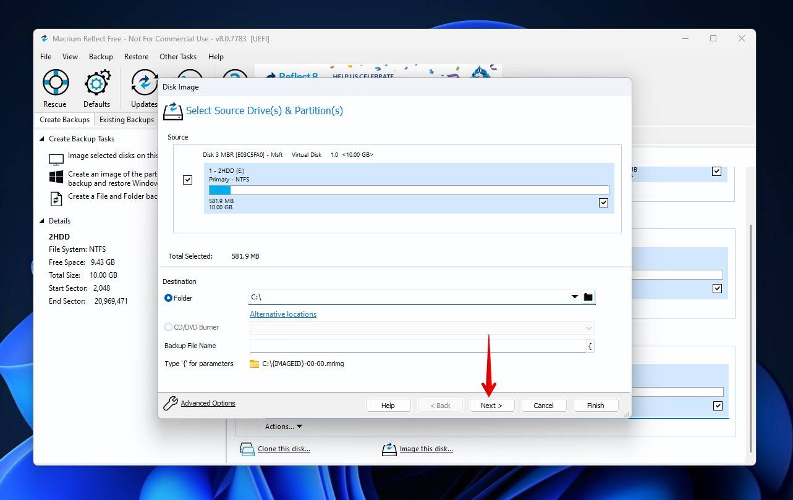Click the Image this disk icon
Screen dimensions: 793x500
pos(389,449)
